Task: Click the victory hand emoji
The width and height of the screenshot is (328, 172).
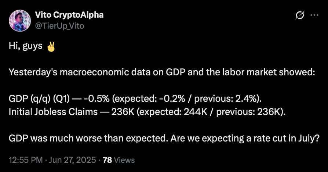Action: [x=51, y=47]
